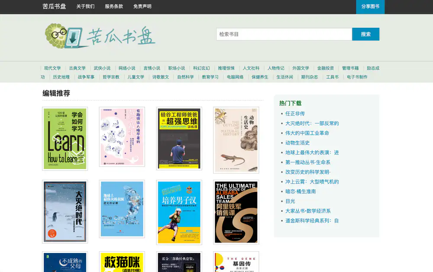Open 任正非传 in 热门下载 list
The height and width of the screenshot is (272, 433).
(295, 113)
